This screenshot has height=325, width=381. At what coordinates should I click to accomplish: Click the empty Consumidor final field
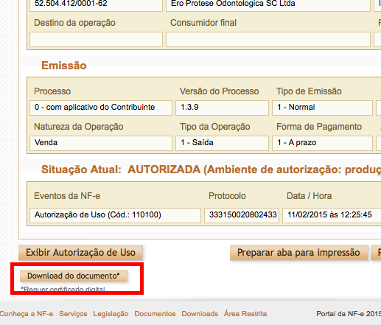click(x=268, y=39)
